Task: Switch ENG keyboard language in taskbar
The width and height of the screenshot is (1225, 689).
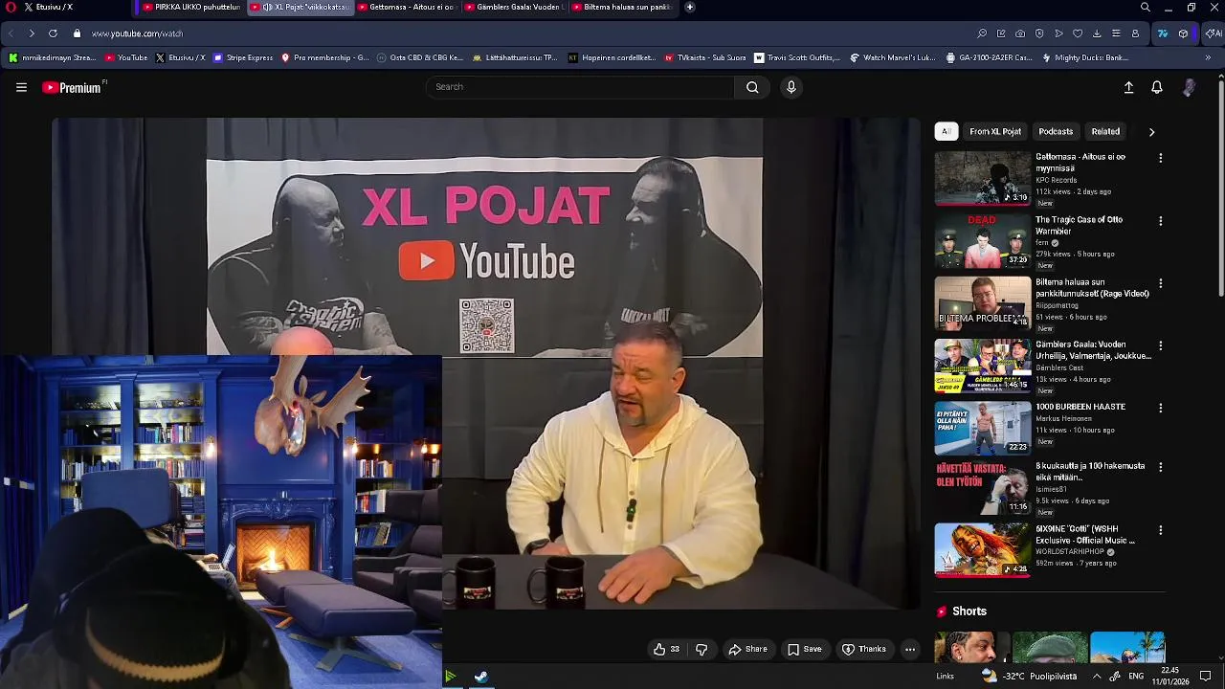Action: click(x=1136, y=676)
